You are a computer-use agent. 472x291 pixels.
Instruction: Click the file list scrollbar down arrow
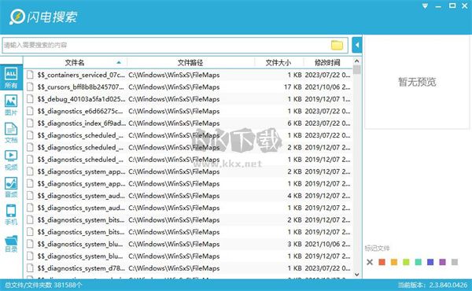[x=356, y=274]
